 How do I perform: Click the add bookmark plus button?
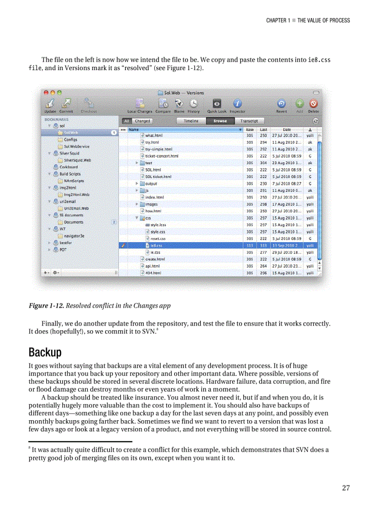click(45, 273)
